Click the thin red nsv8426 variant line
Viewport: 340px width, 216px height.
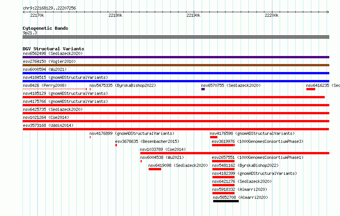click(55, 89)
